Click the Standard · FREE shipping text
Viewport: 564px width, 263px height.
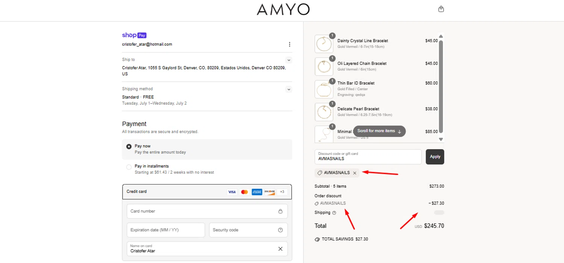coord(138,97)
